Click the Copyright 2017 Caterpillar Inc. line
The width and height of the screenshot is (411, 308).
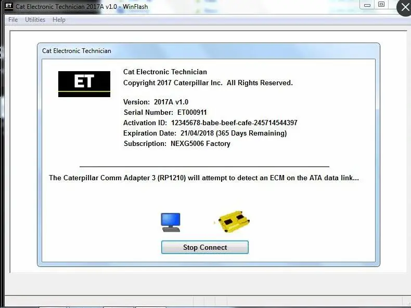[x=208, y=83]
